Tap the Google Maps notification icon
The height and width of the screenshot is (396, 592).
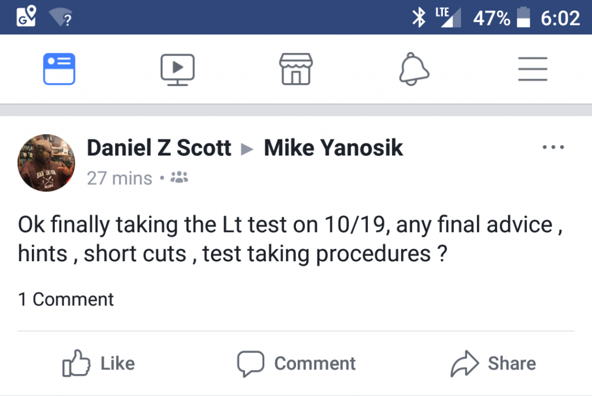coord(27,17)
